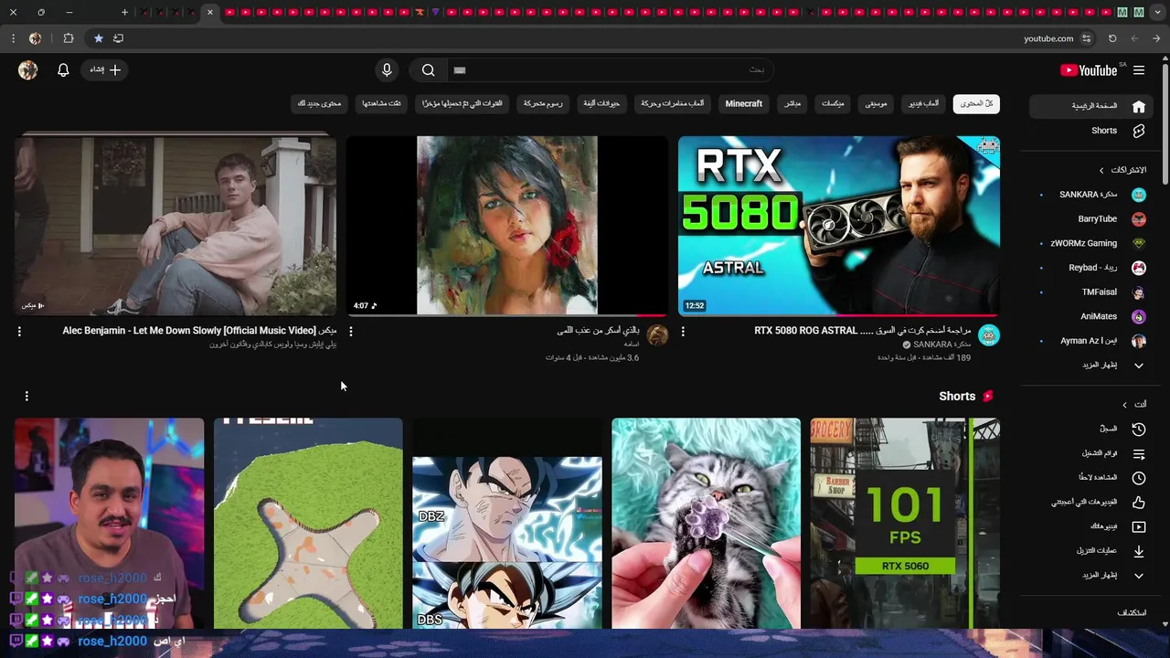1170x658 pixels.
Task: Open the Create (إنشاء) plus button
Action: pyautogui.click(x=102, y=70)
